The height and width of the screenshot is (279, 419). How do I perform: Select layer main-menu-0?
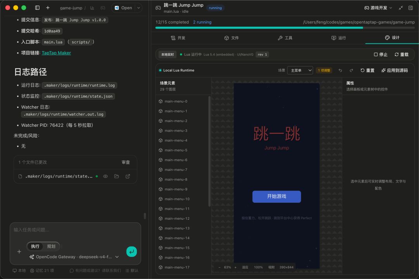tap(182, 102)
